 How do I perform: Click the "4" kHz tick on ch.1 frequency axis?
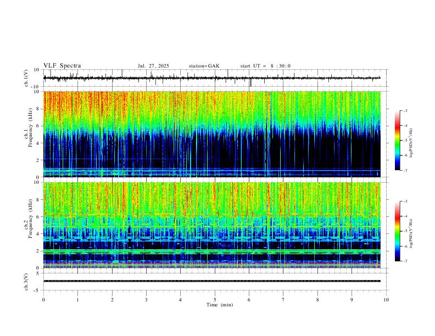[x=38, y=143]
